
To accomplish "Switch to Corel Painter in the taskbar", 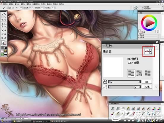I will click(41, 121).
